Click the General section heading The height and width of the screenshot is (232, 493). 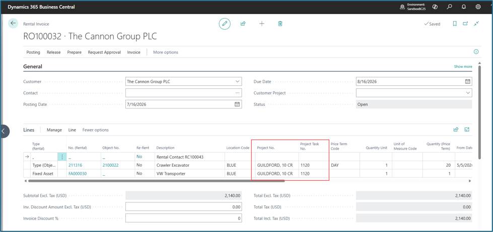tap(33, 66)
